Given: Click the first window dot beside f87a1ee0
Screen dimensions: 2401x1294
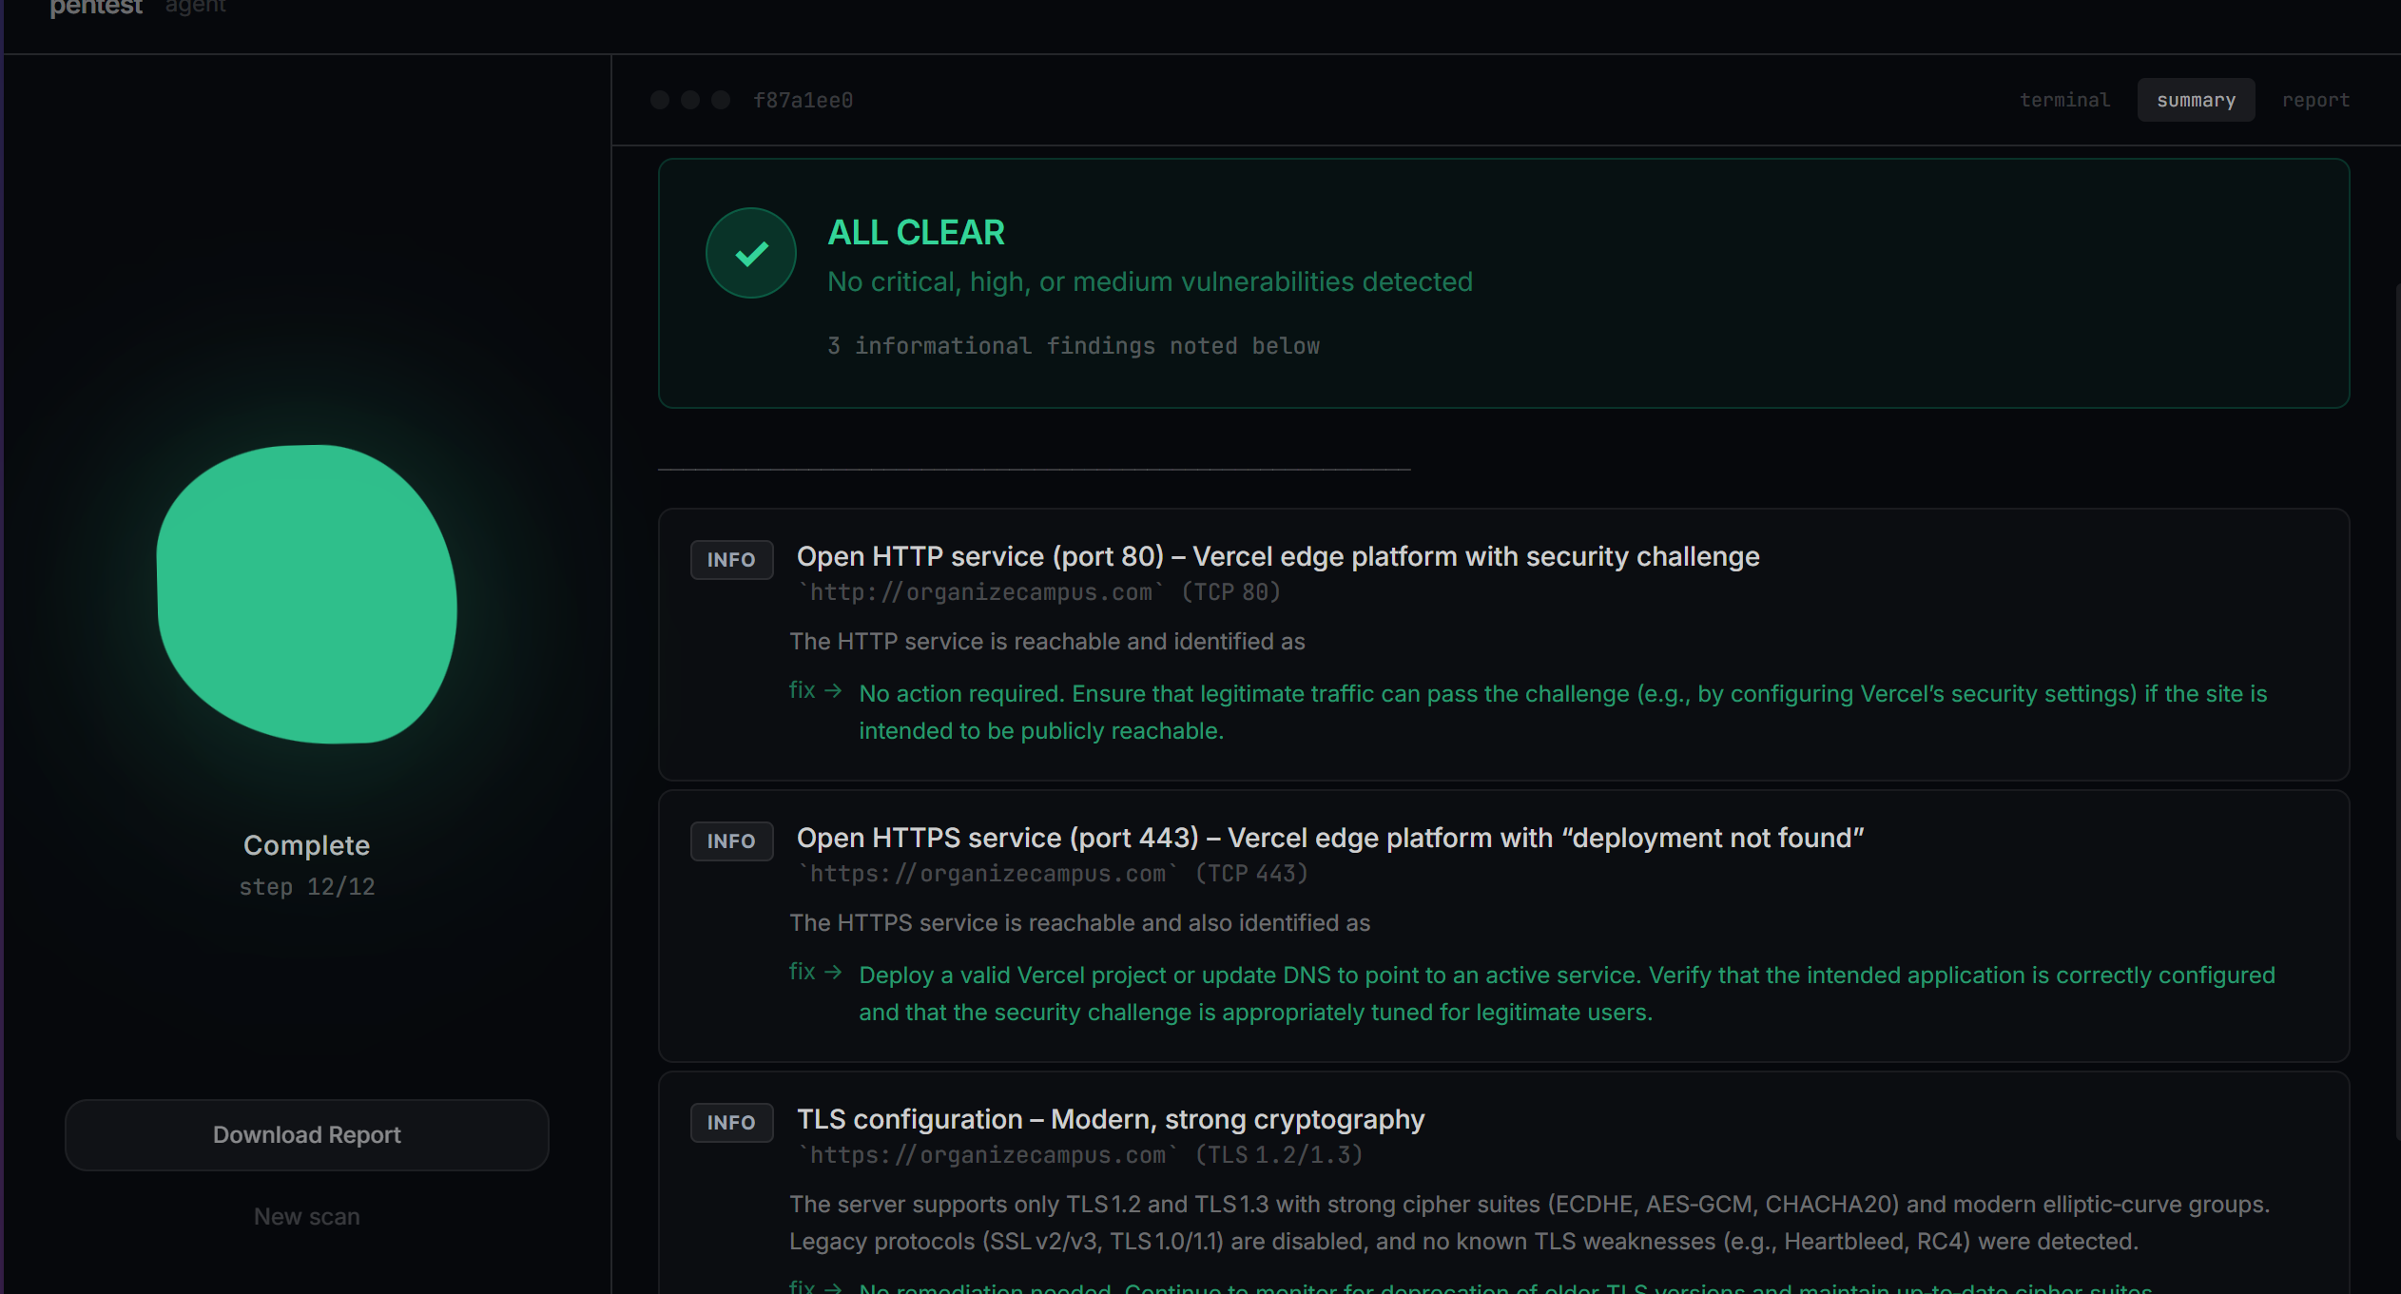Looking at the screenshot, I should point(660,100).
